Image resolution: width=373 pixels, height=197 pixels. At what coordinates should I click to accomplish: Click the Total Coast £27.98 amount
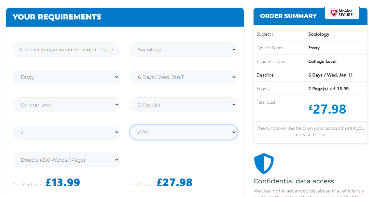pyautogui.click(x=174, y=182)
